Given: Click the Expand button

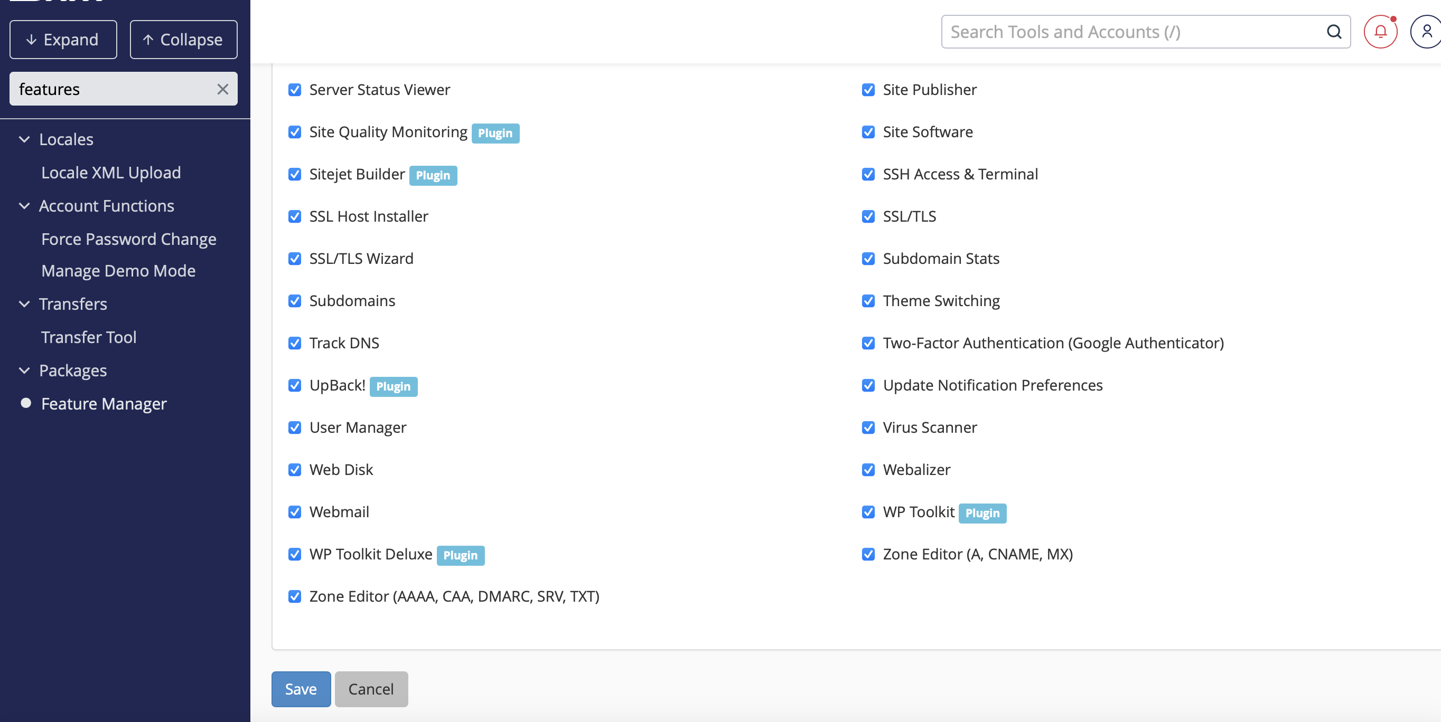Looking at the screenshot, I should 63,40.
